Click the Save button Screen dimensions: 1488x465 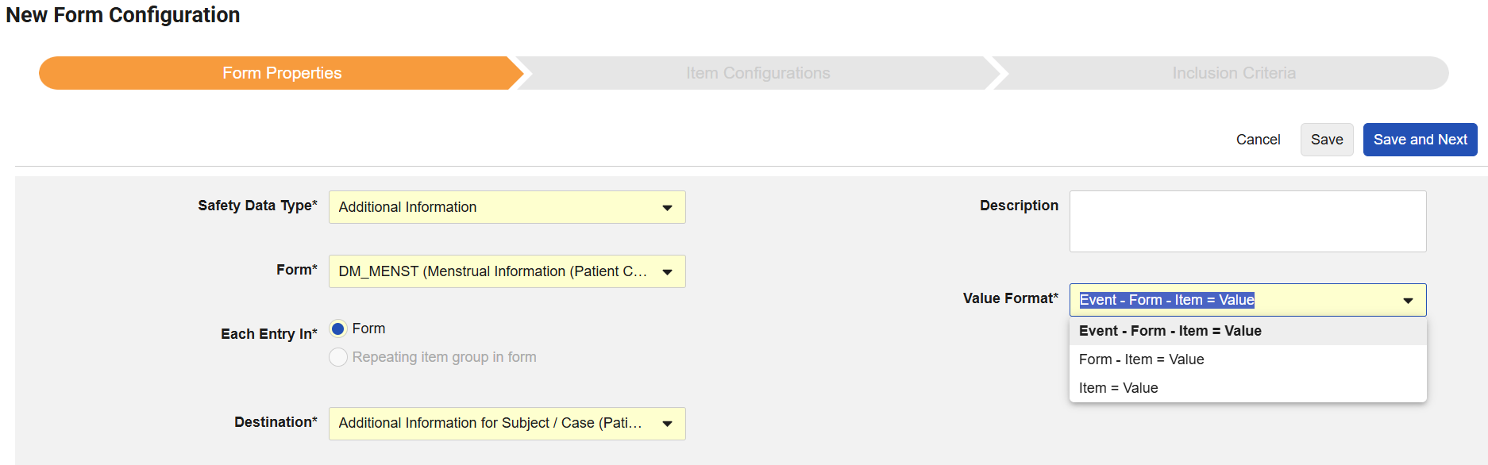pyautogui.click(x=1327, y=140)
